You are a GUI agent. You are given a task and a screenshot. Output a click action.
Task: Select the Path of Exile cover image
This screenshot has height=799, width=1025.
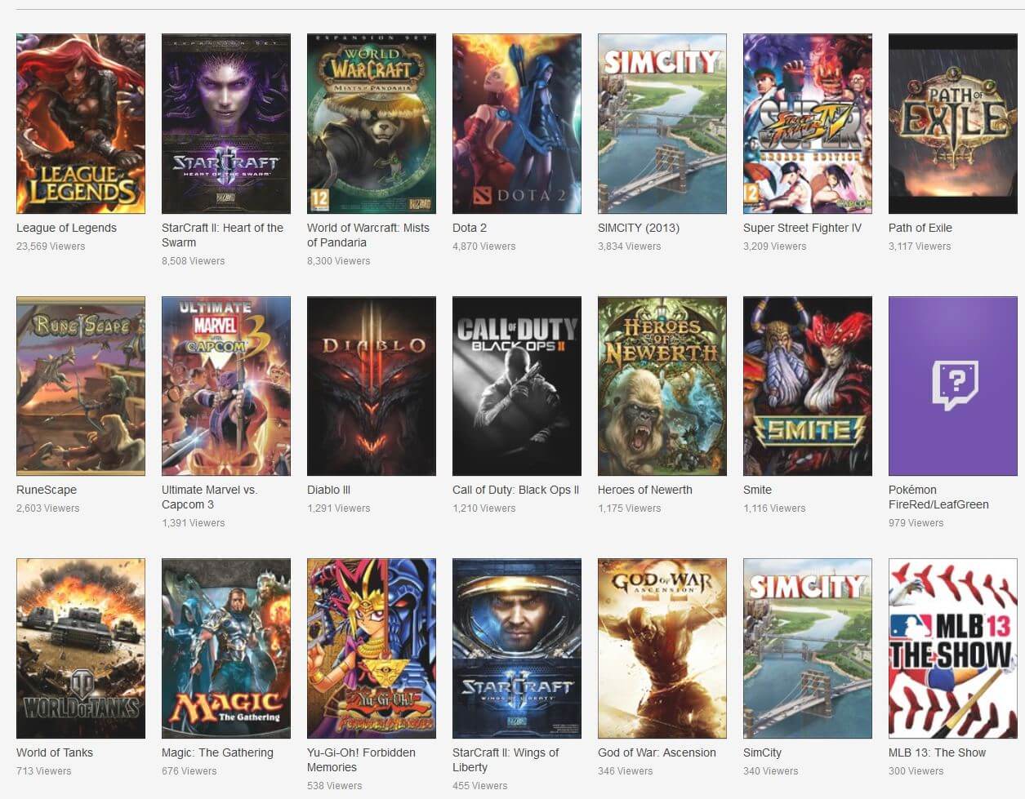952,123
